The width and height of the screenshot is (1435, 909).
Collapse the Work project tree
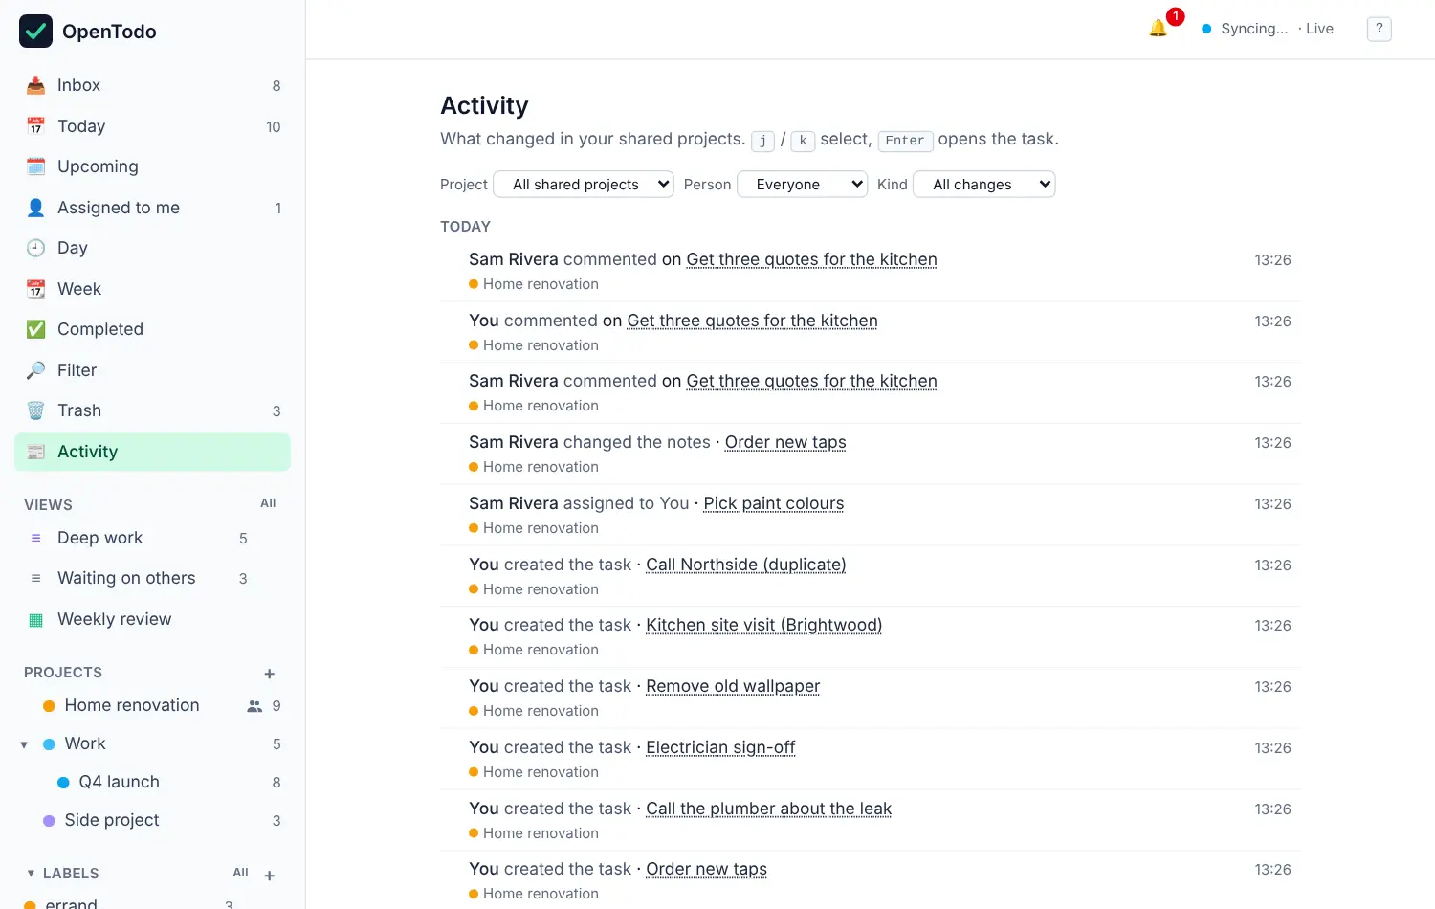(24, 744)
